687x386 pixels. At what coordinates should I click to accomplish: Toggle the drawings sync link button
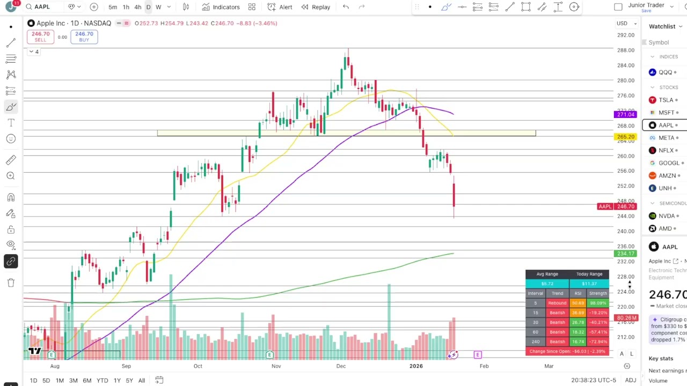pyautogui.click(x=11, y=262)
